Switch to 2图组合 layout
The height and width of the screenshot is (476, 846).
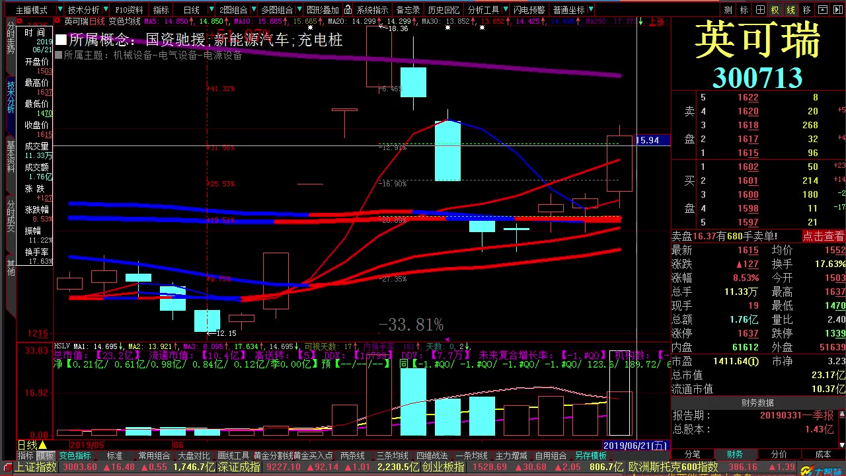click(233, 10)
